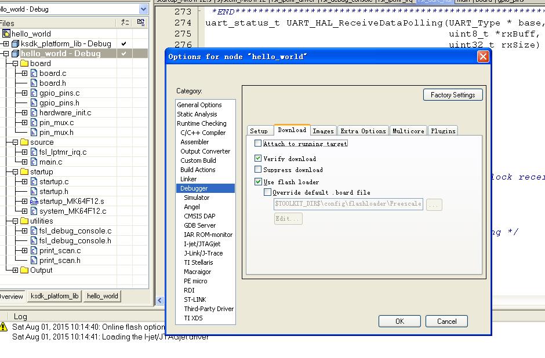Click the hardware_init.c file icon

[x=34, y=113]
